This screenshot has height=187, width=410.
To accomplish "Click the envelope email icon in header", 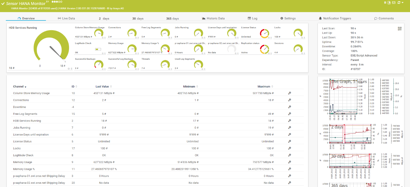I will (x=394, y=3).
